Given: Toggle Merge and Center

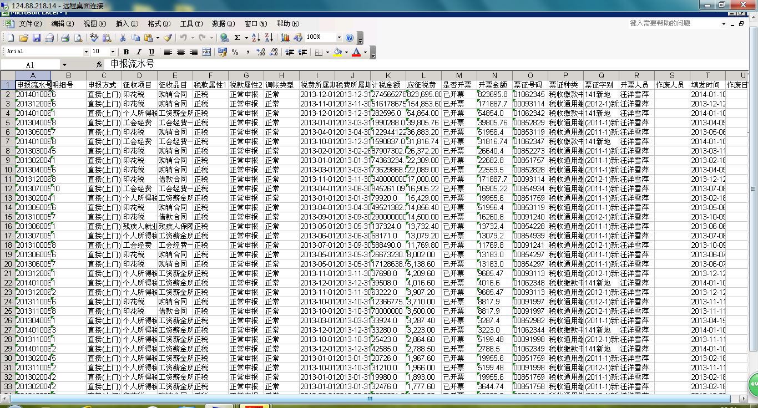Looking at the screenshot, I should pyautogui.click(x=206, y=52).
